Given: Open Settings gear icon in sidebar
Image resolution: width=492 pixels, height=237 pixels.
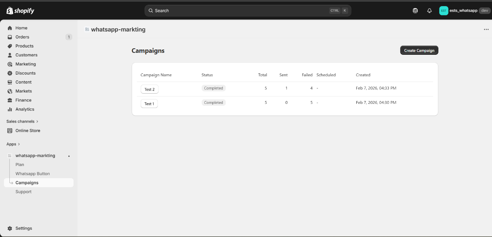Looking at the screenshot, I should (10, 228).
